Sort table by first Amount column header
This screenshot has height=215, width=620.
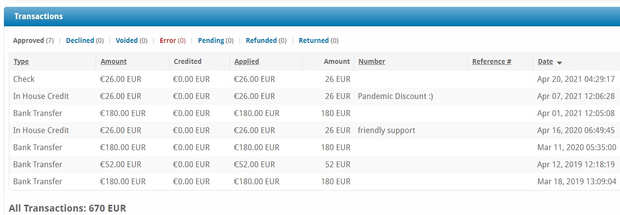tap(113, 61)
